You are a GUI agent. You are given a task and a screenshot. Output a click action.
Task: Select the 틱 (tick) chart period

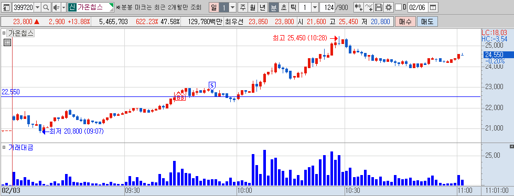[x=293, y=7]
